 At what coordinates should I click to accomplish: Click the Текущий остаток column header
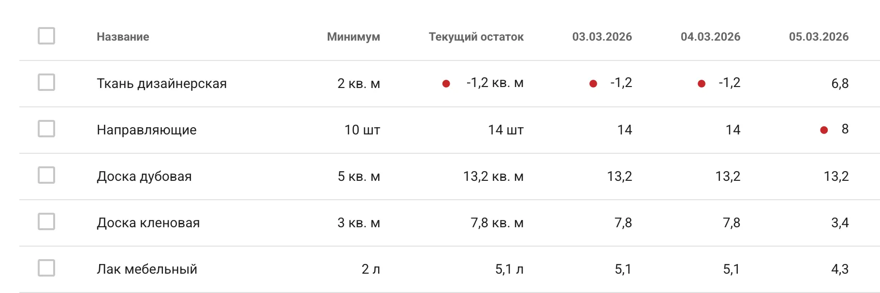point(476,36)
